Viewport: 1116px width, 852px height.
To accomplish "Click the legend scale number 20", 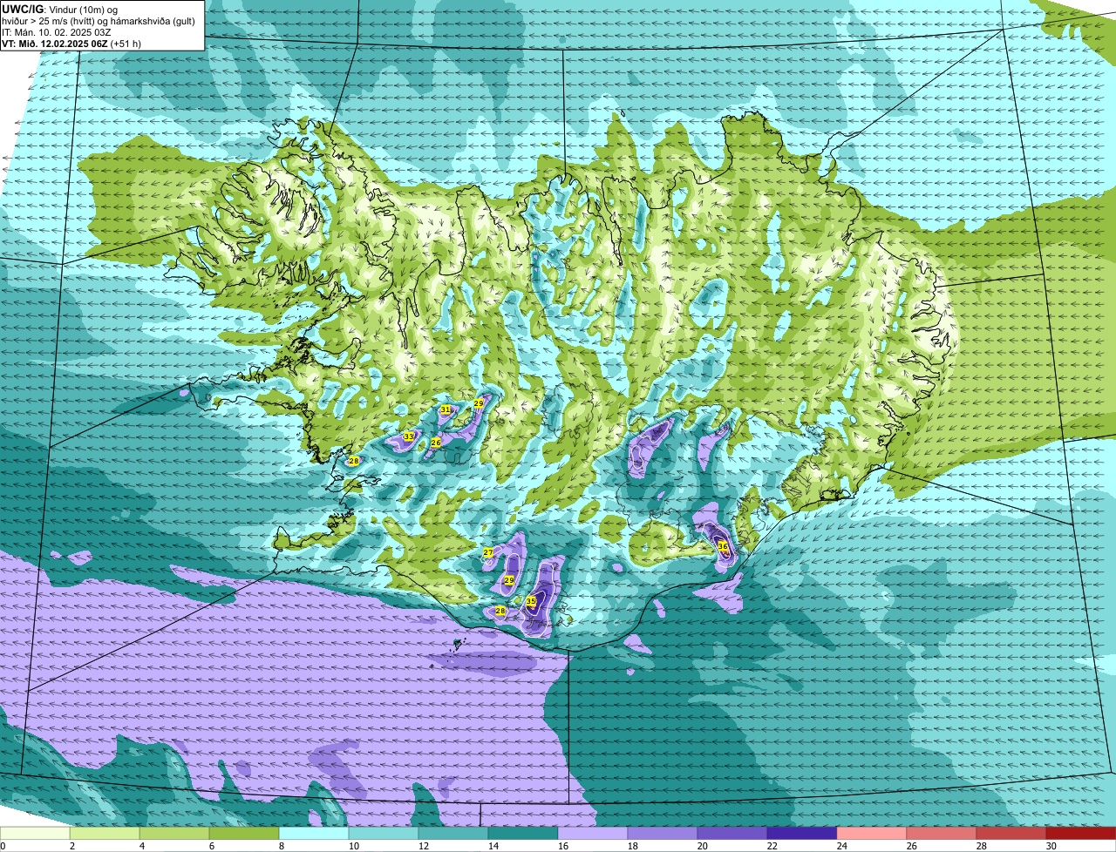I will tap(703, 846).
